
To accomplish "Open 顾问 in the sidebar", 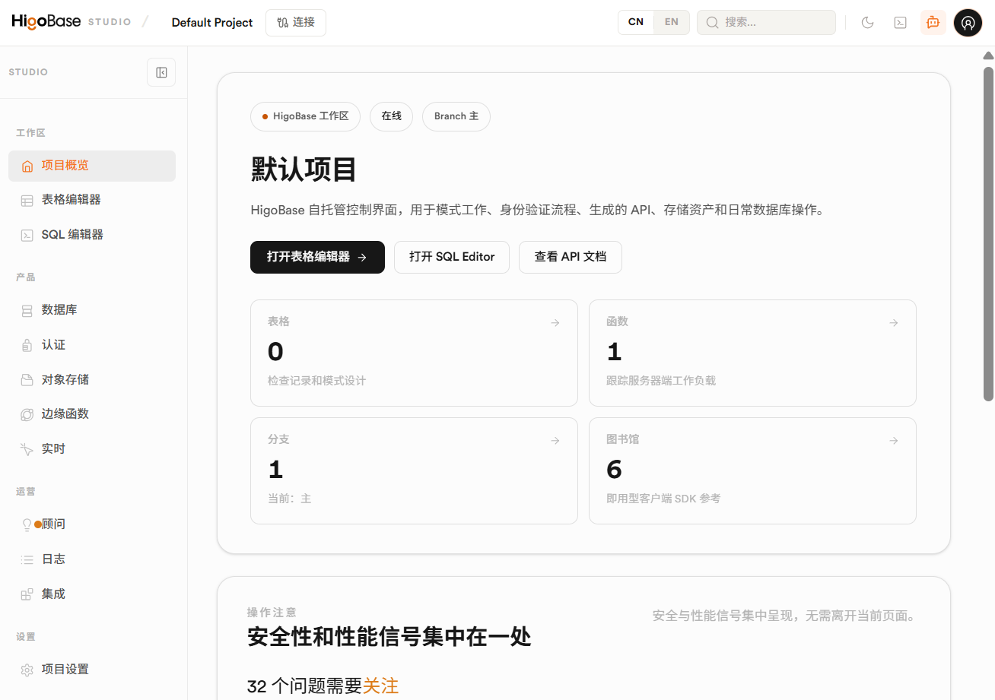I will click(92, 524).
